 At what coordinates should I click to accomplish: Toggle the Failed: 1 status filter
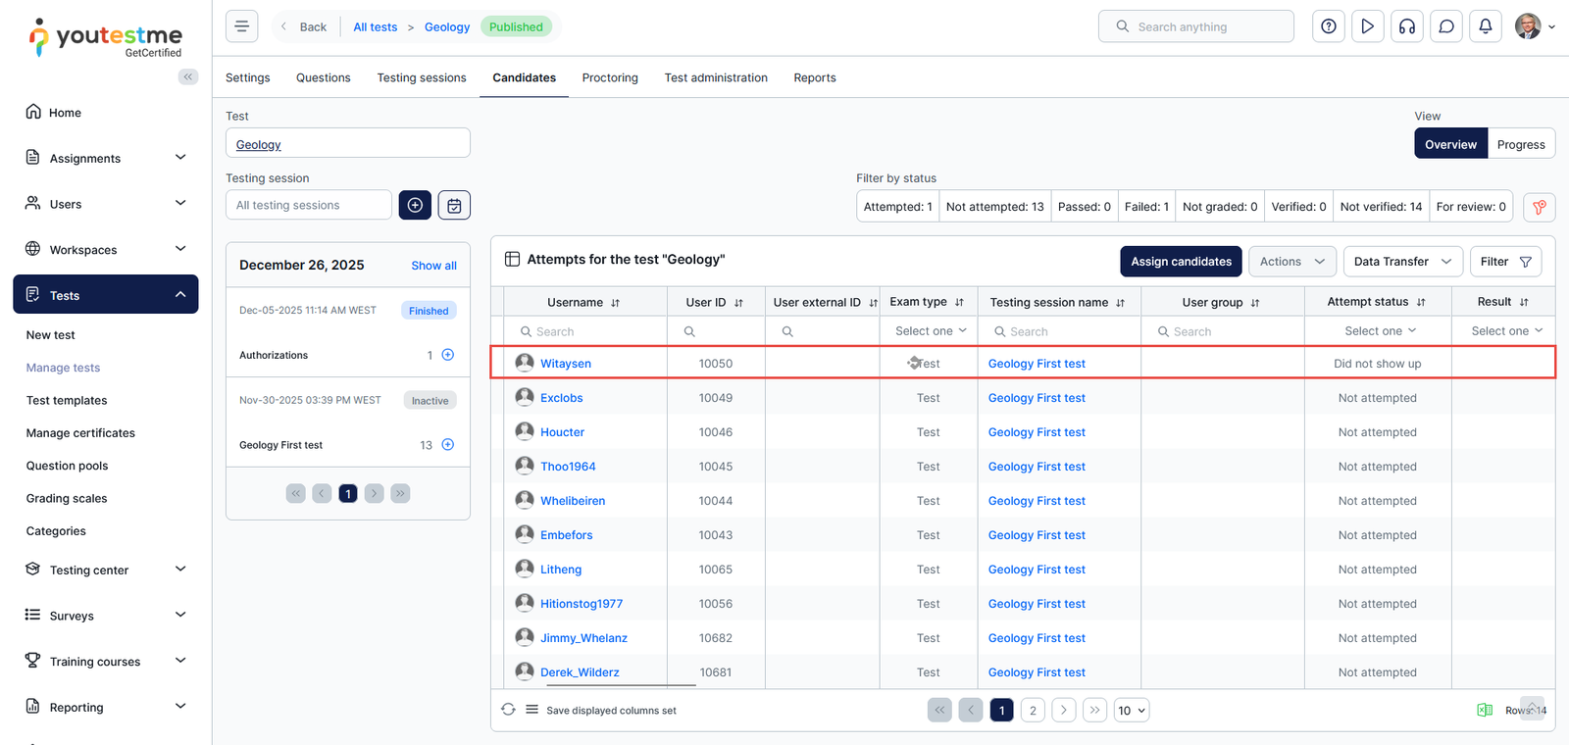pyautogui.click(x=1145, y=207)
